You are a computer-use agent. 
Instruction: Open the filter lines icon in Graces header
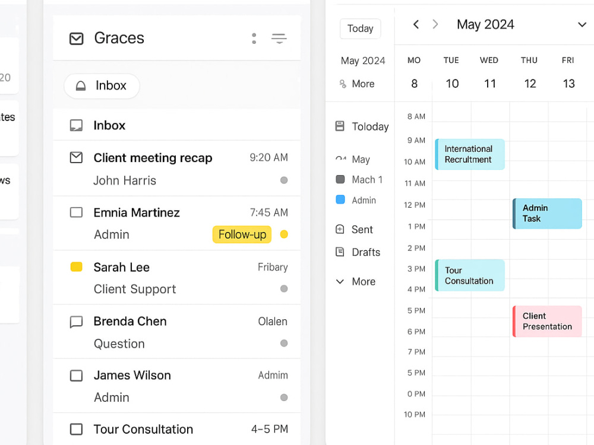(x=279, y=38)
